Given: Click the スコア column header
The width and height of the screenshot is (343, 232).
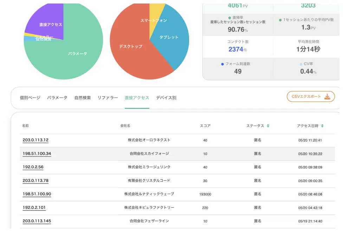Looking at the screenshot, I should 205,126.
